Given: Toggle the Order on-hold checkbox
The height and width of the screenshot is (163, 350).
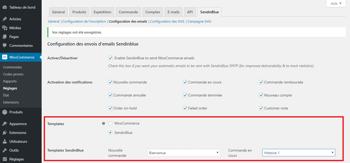Looking at the screenshot, I should tap(110, 108).
